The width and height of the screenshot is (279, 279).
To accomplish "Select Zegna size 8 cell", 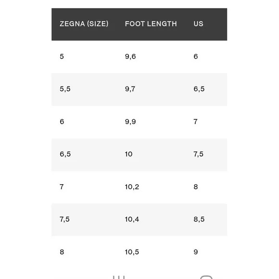I will pyautogui.click(x=62, y=252).
